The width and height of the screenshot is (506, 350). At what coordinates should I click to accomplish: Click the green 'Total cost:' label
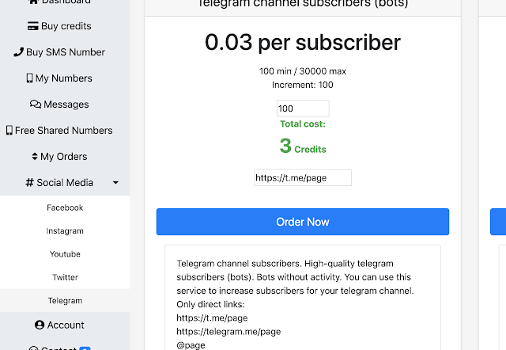pyautogui.click(x=303, y=124)
